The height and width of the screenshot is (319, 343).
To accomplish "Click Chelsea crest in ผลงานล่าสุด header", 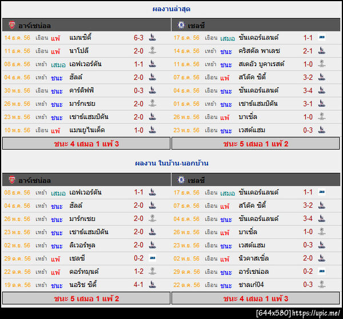I will tap(181, 25).
